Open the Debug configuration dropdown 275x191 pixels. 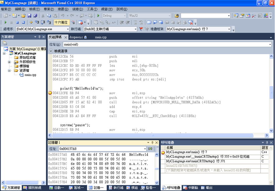tap(125, 16)
